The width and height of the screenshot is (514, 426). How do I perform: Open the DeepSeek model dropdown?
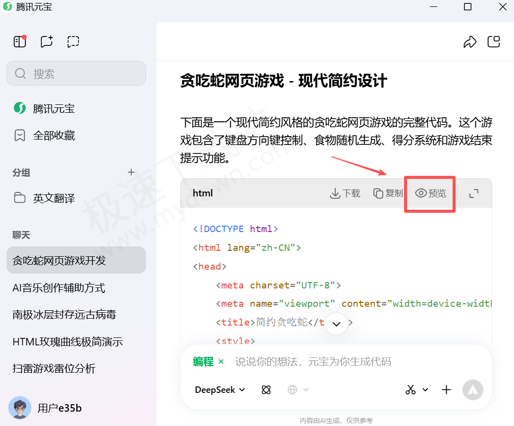219,390
